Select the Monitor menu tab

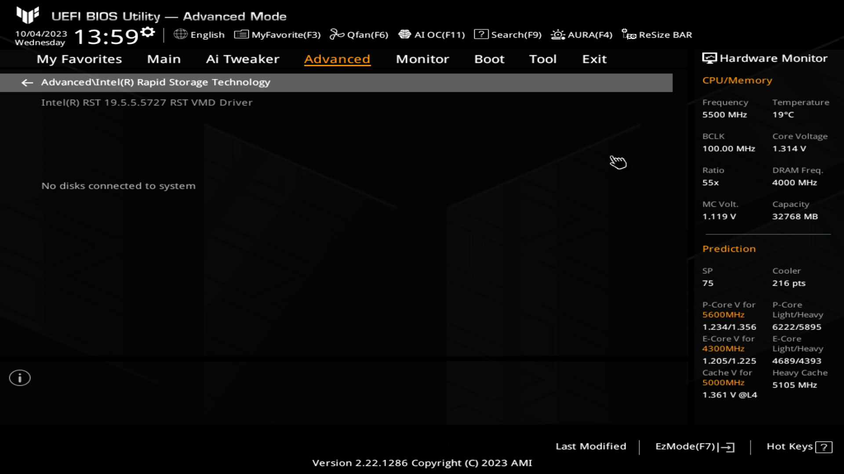coord(422,58)
